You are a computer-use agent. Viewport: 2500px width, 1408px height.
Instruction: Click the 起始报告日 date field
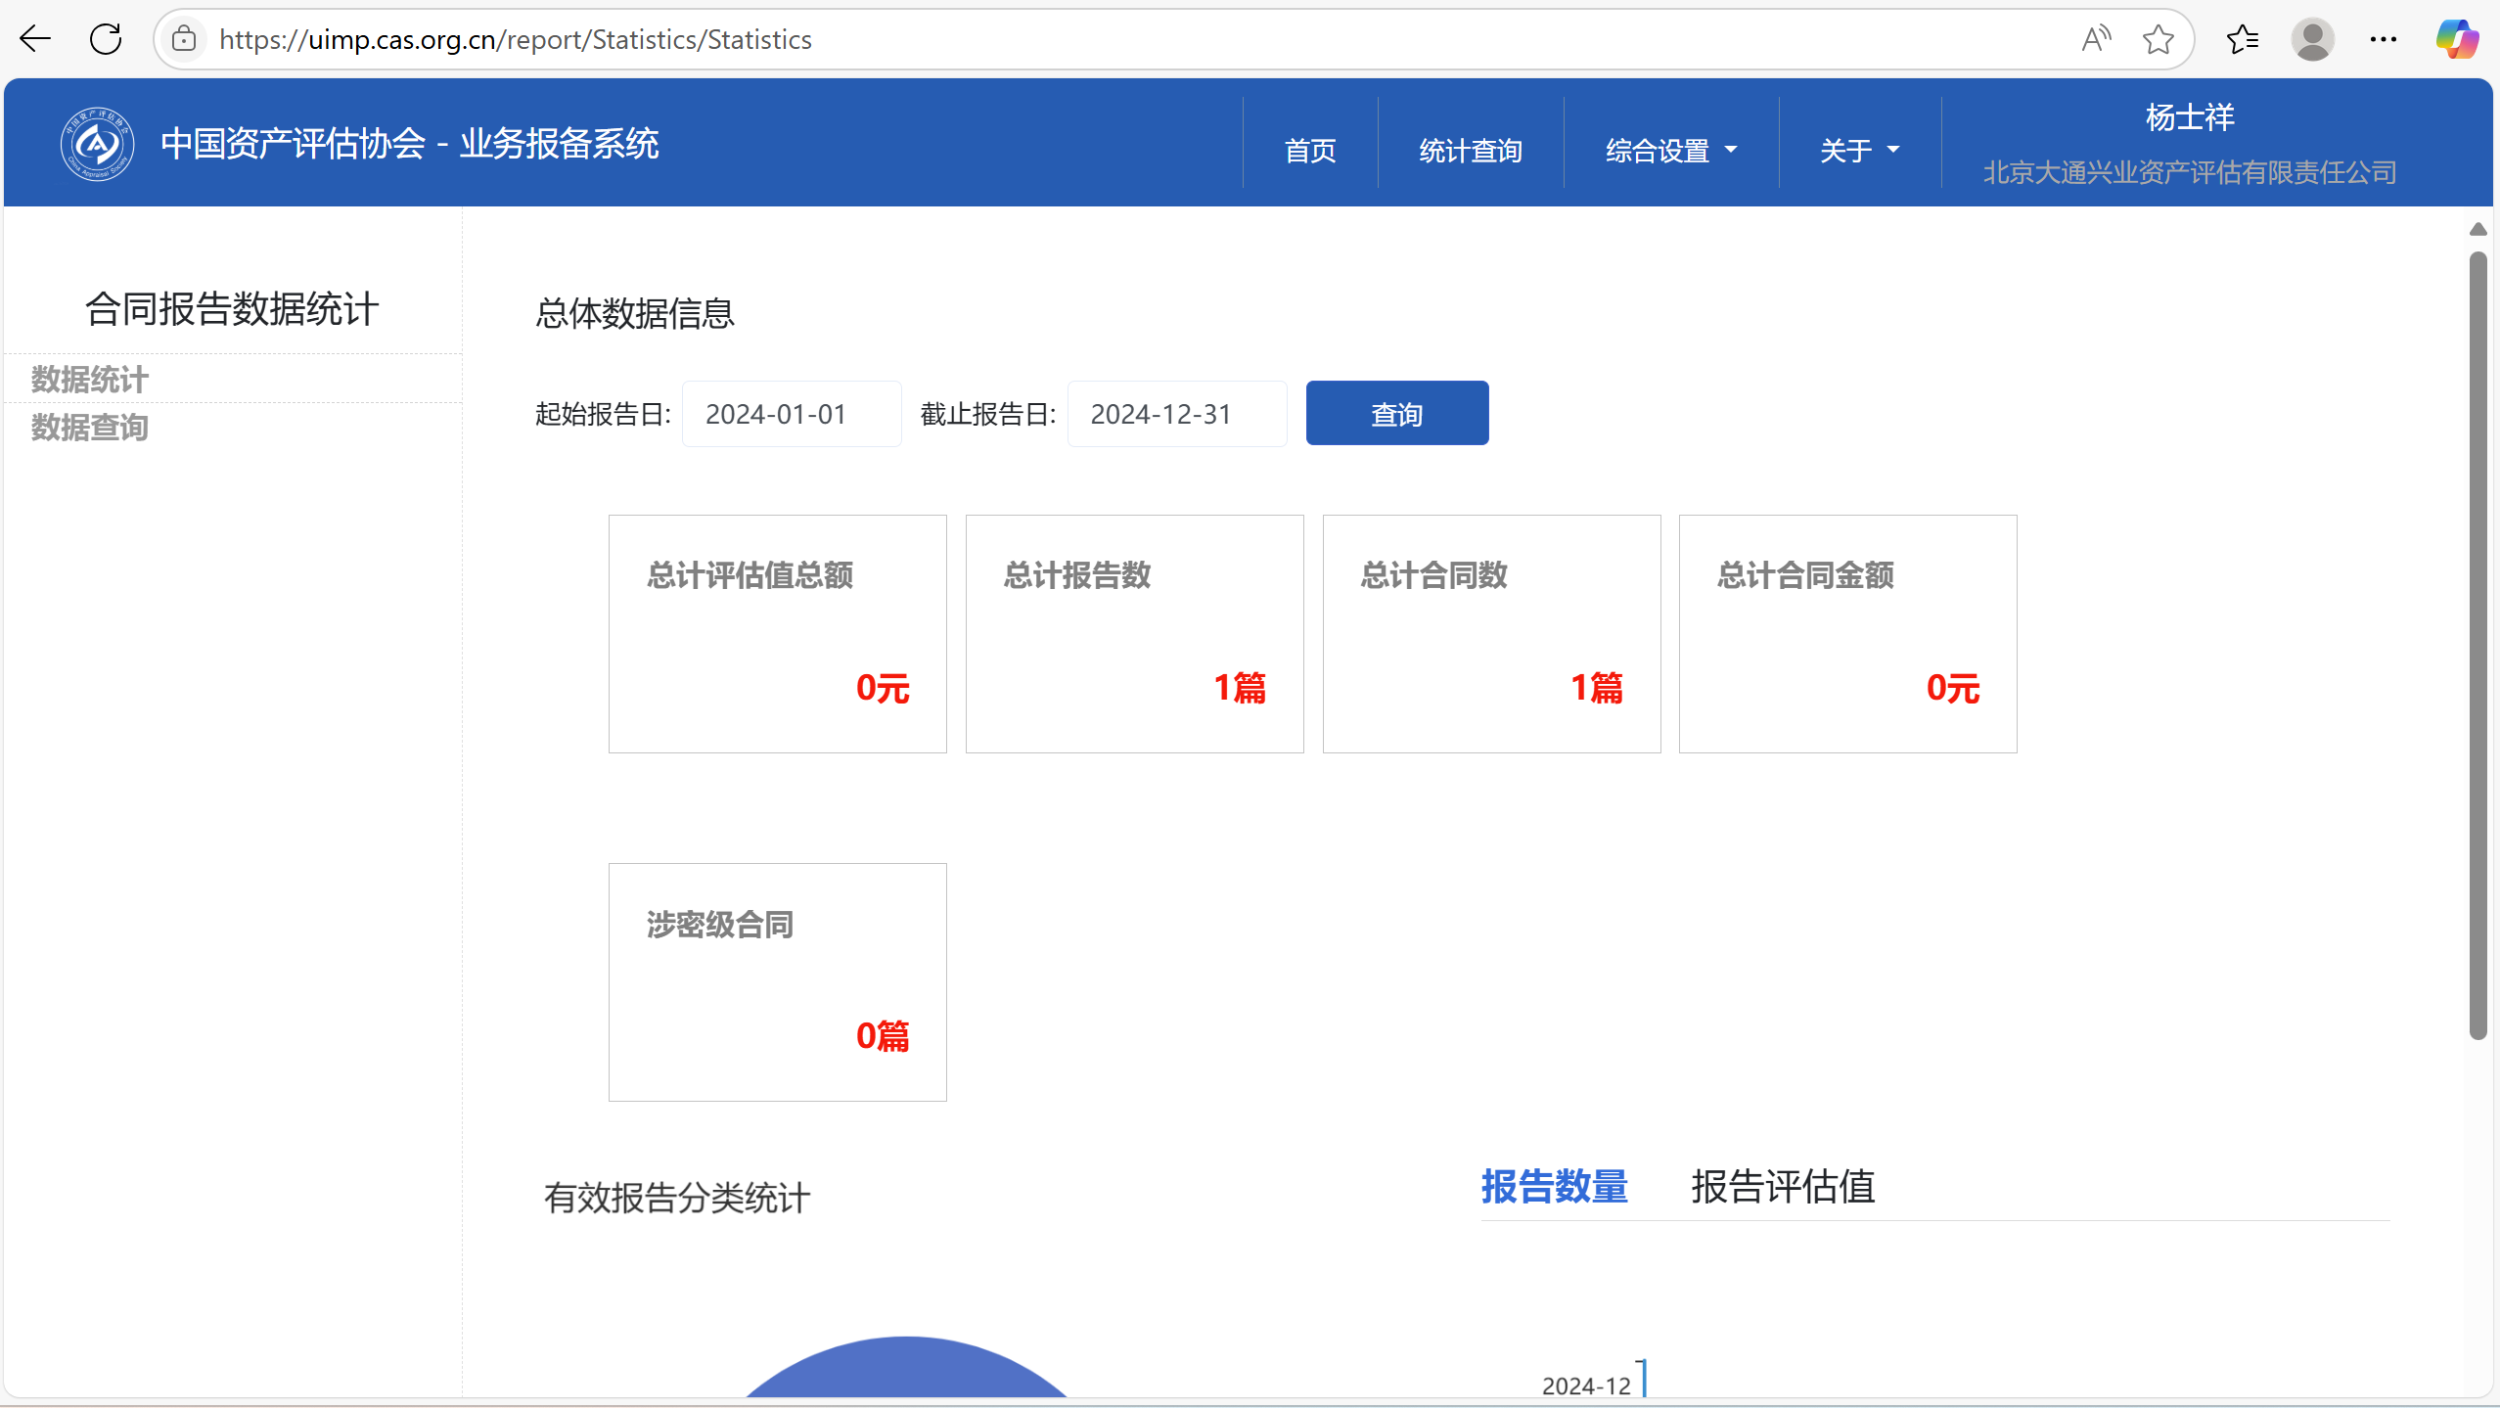[x=791, y=414]
